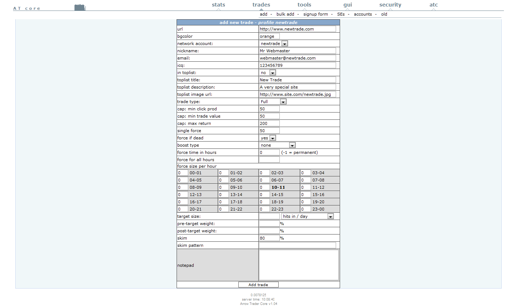The image size is (517, 306).
Task: Open the trades menu
Action: pos(261,5)
